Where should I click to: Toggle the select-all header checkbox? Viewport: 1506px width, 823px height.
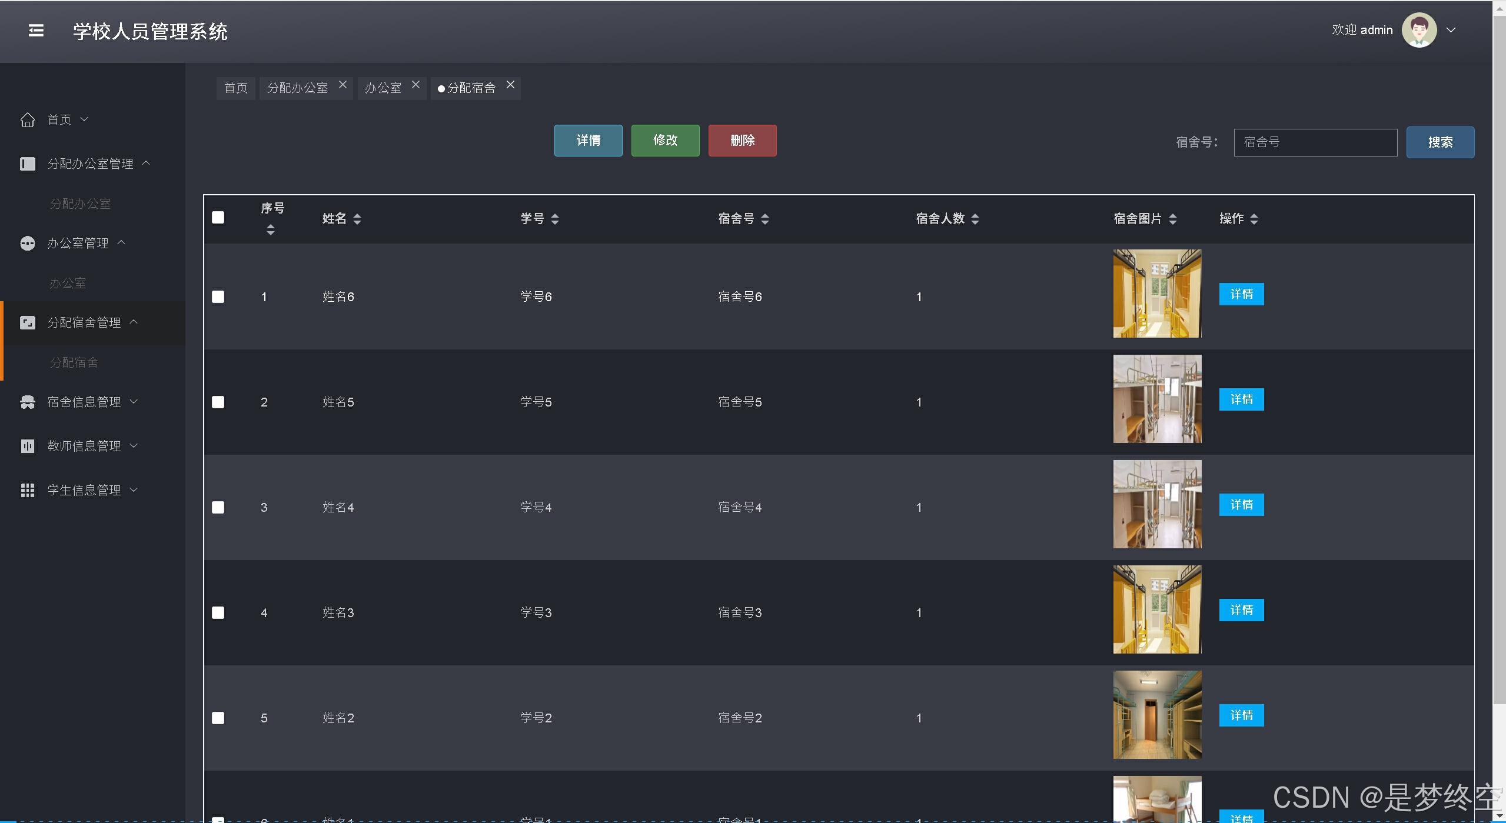(218, 218)
